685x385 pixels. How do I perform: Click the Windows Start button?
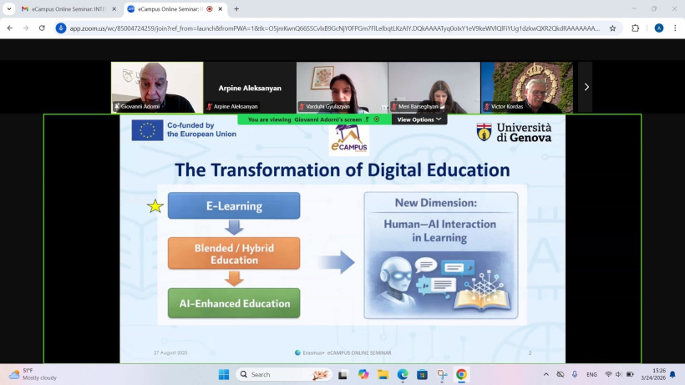[222, 374]
